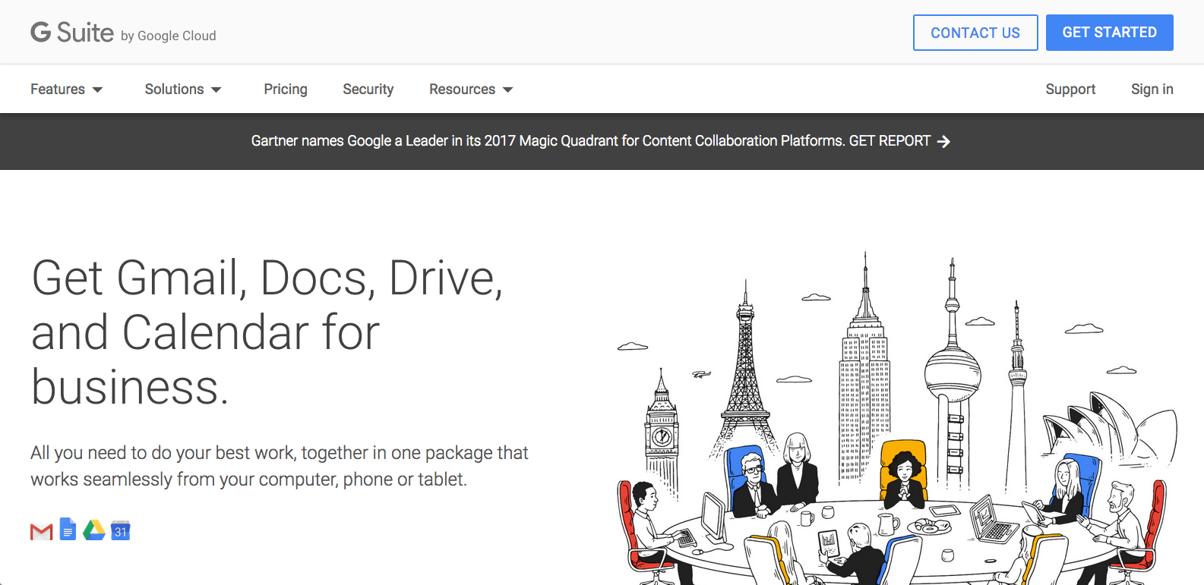Click the "Get Gmail, Docs, Drive" headline
1204x585 pixels.
point(267,332)
